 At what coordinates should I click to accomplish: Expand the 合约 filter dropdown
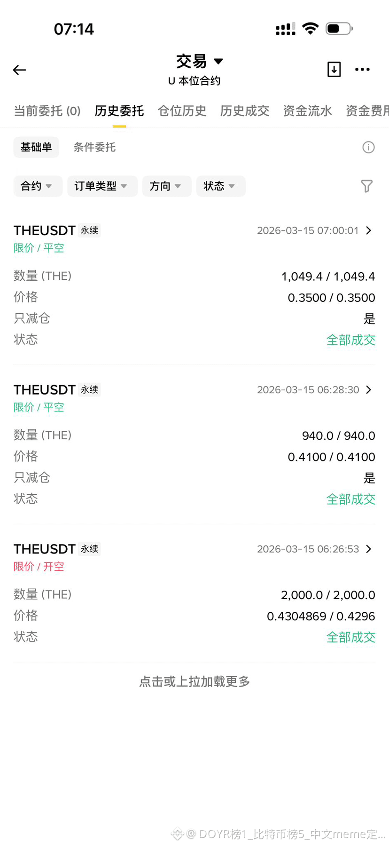(38, 186)
